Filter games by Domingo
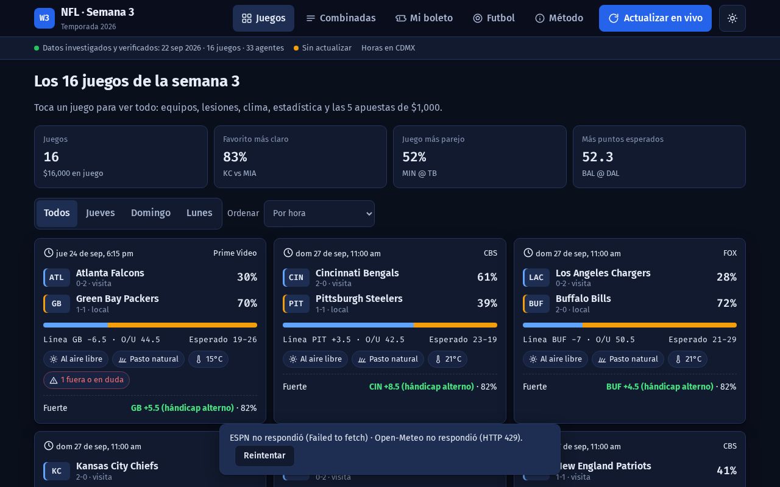The image size is (780, 487). (x=151, y=213)
